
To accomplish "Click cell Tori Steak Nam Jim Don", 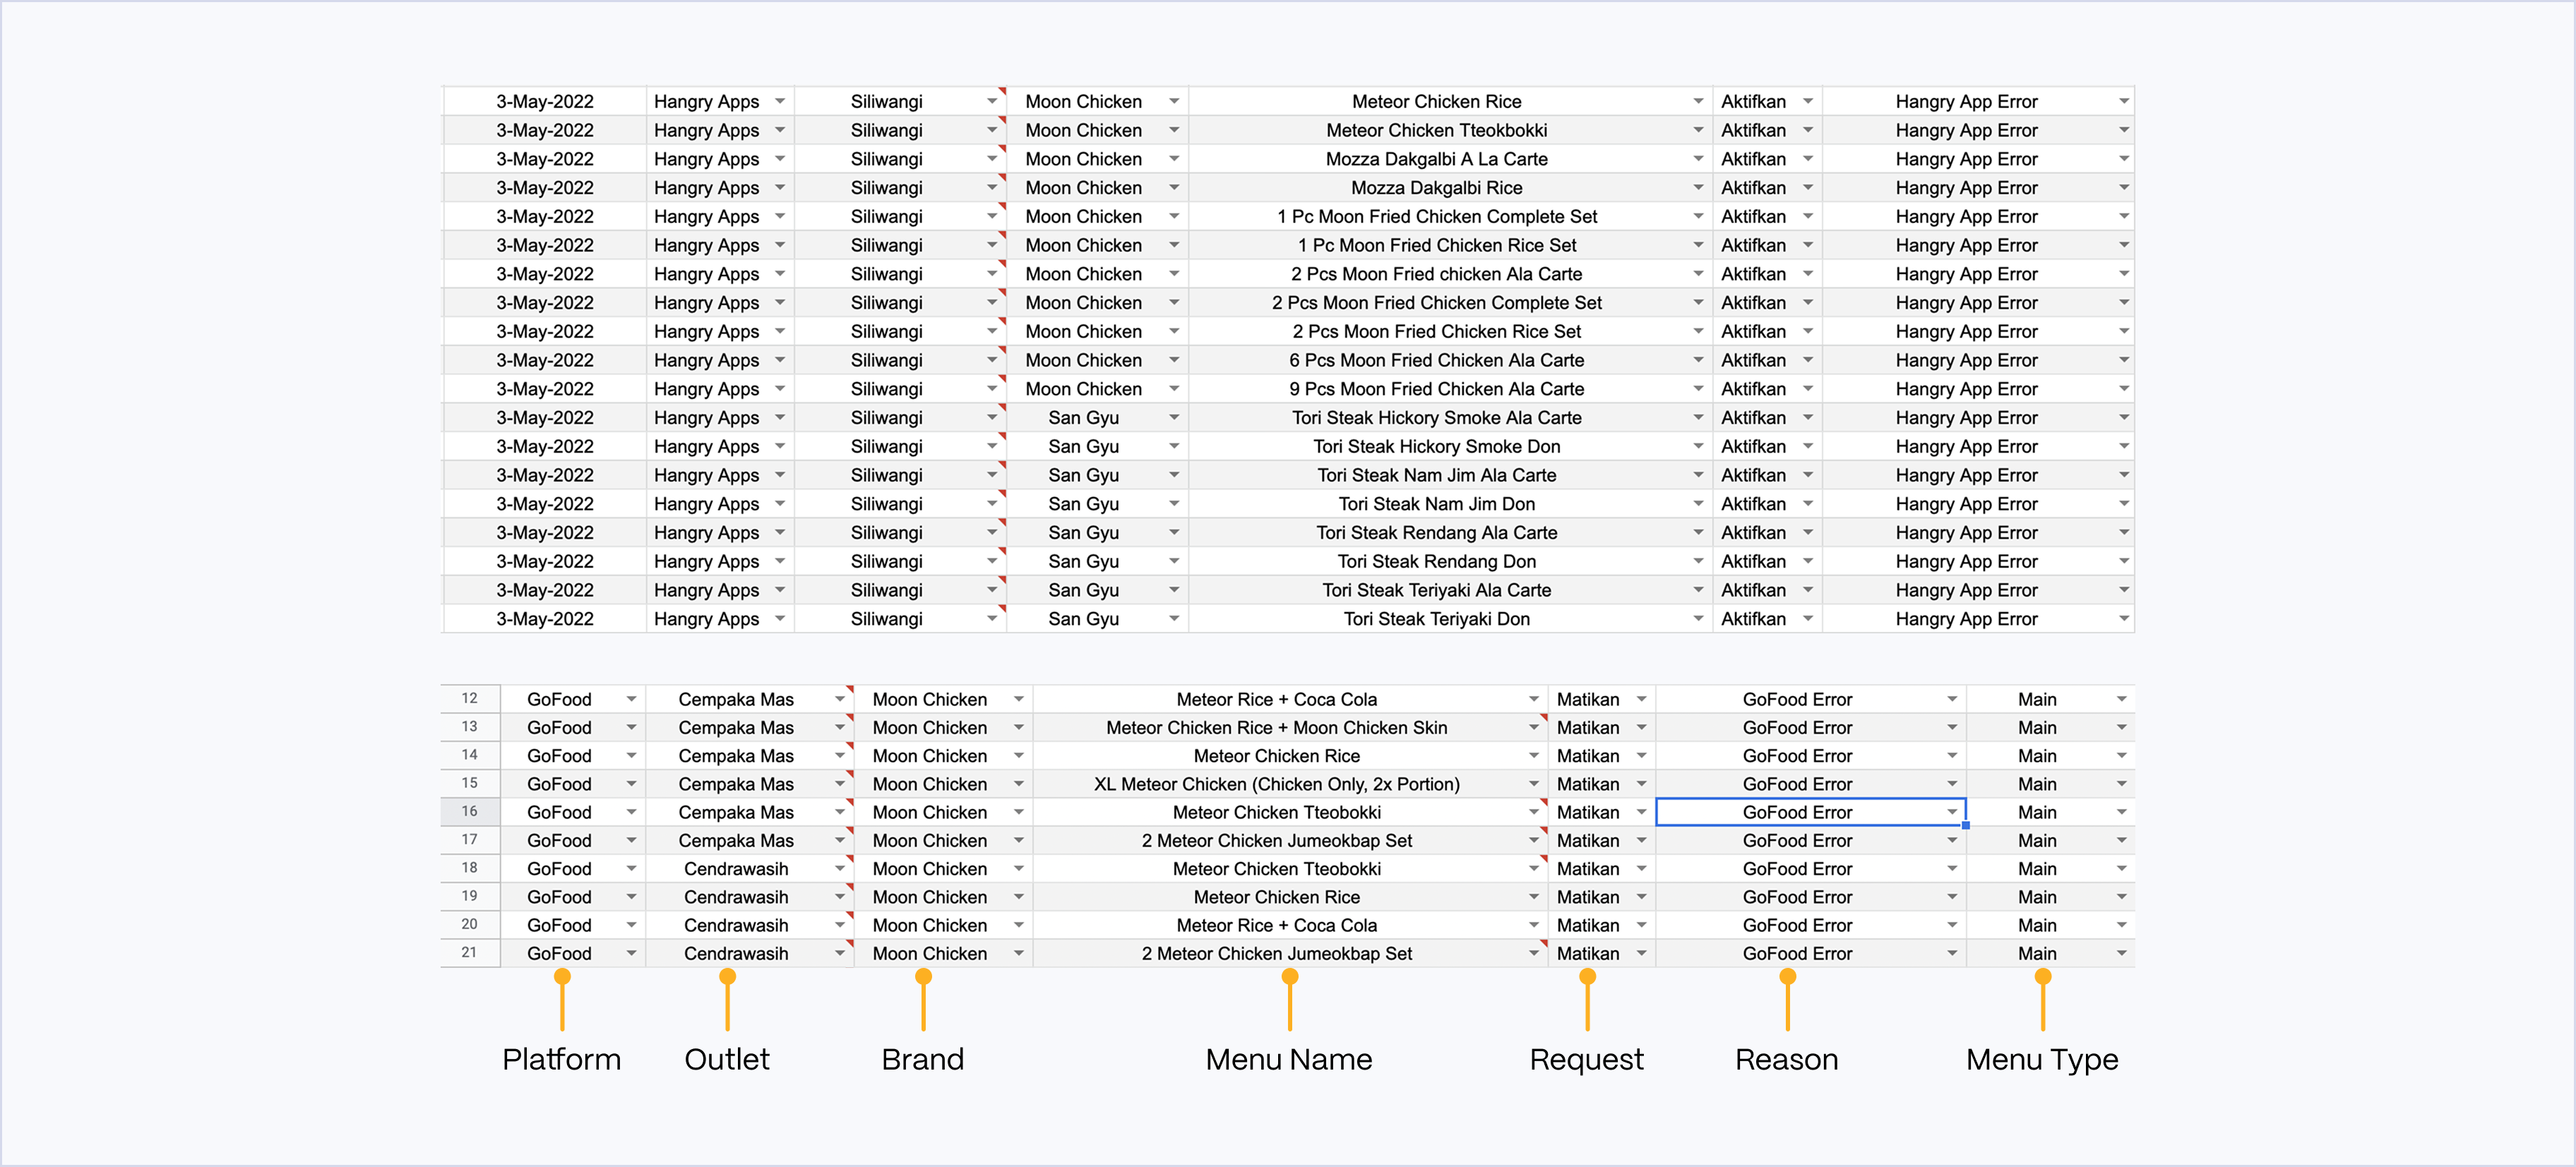I will click(x=1450, y=504).
